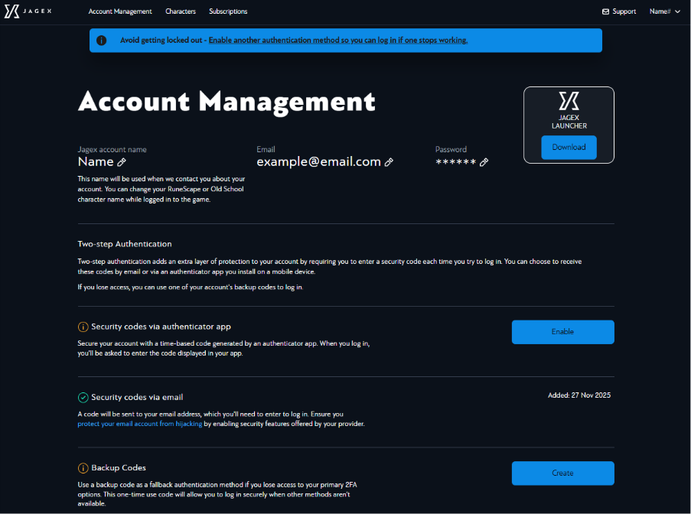691x514 pixels.
Task: Click the envelope icon next to Support
Action: (x=605, y=11)
